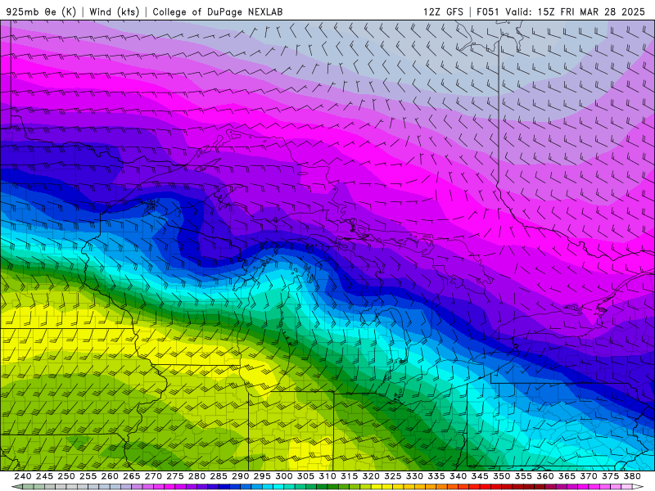Image resolution: width=655 pixels, height=491 pixels.
Task: Click the 375 value on the color scale
Action: click(x=610, y=476)
